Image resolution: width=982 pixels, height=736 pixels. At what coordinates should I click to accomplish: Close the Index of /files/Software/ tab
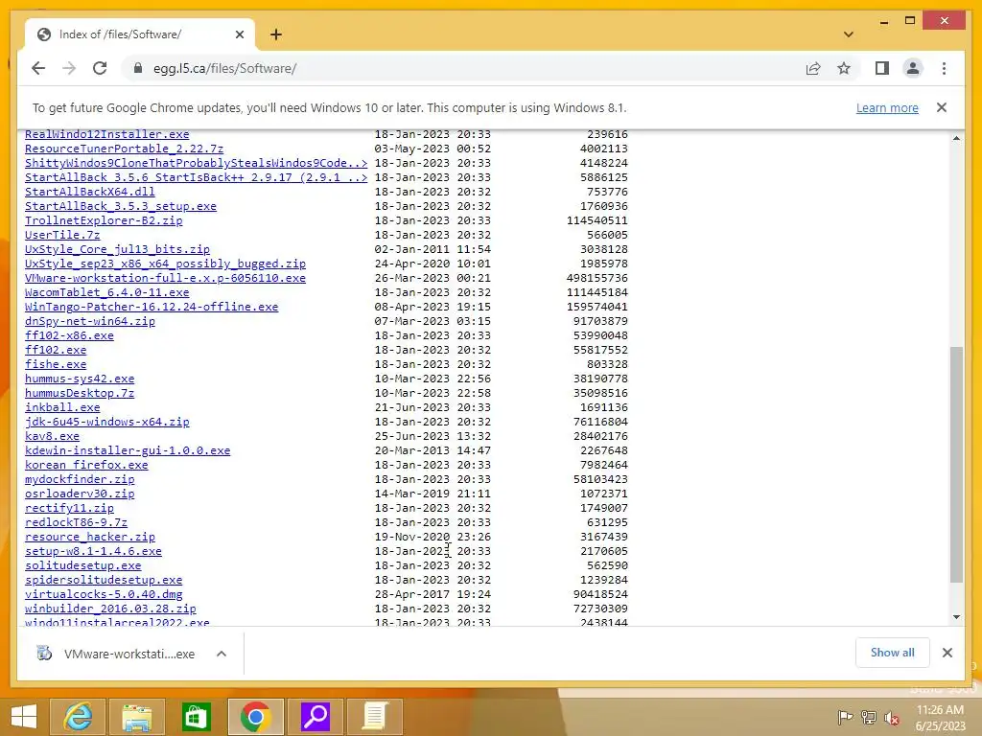(239, 34)
